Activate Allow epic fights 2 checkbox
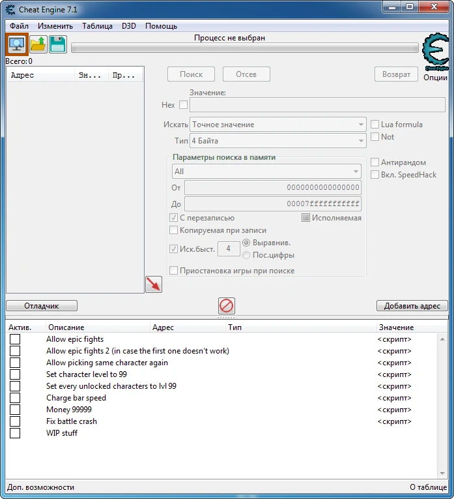This screenshot has height=499, width=454. [15, 351]
